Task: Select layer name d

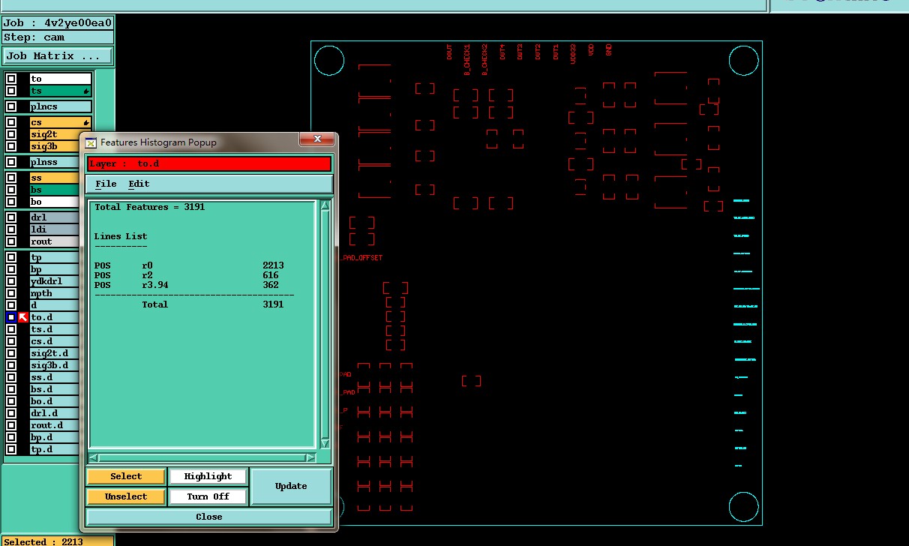Action: 55,305
